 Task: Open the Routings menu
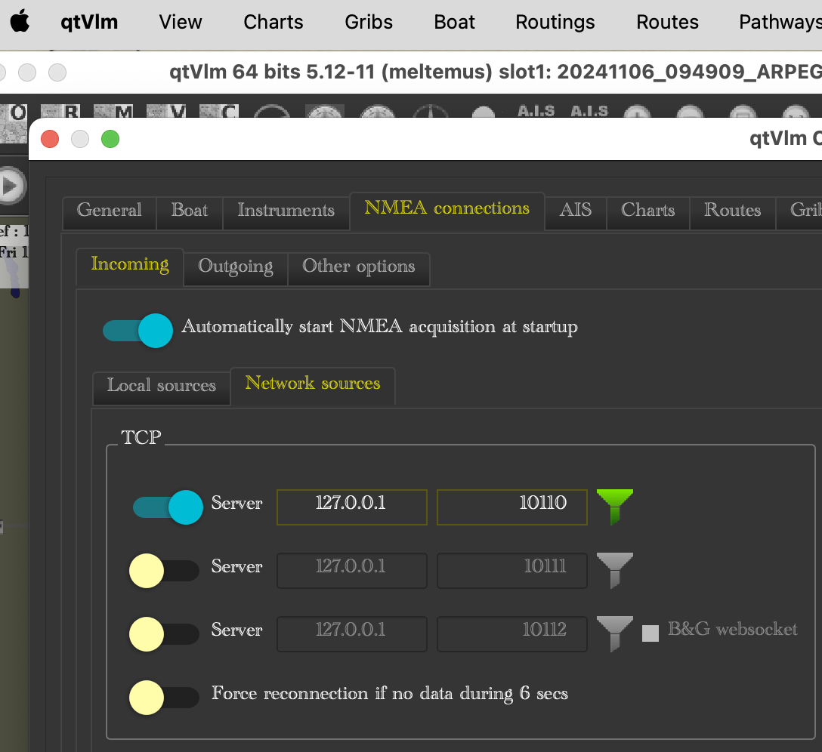pyautogui.click(x=555, y=22)
